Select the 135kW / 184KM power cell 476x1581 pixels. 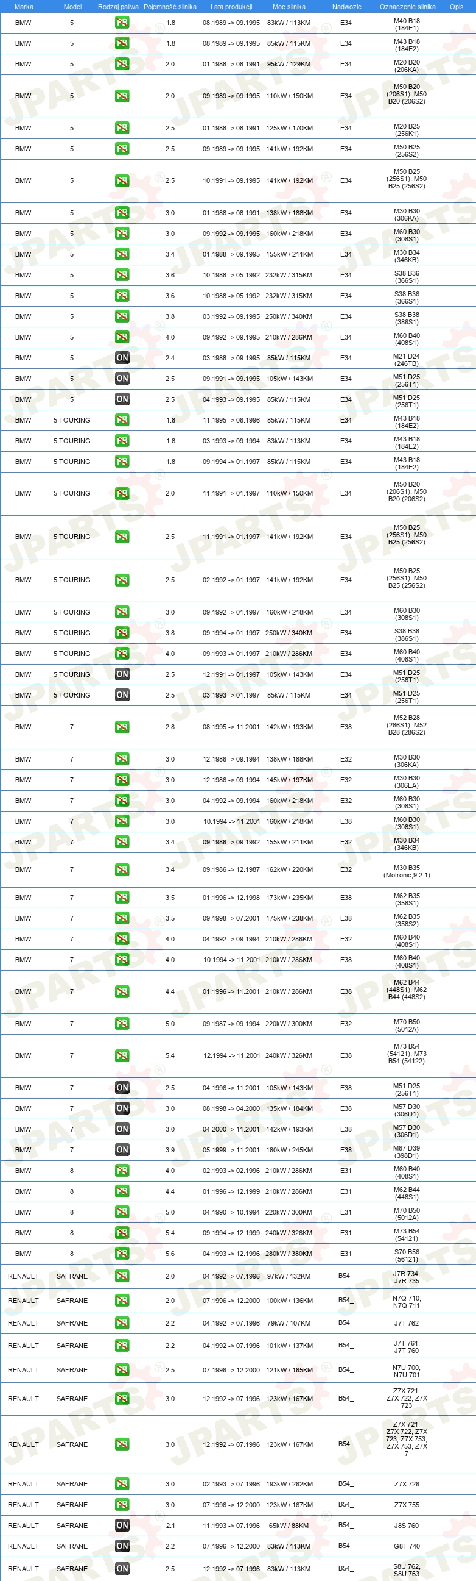[289, 1108]
